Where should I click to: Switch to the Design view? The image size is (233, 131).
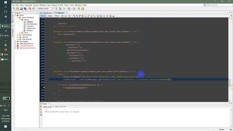click(x=50, y=16)
